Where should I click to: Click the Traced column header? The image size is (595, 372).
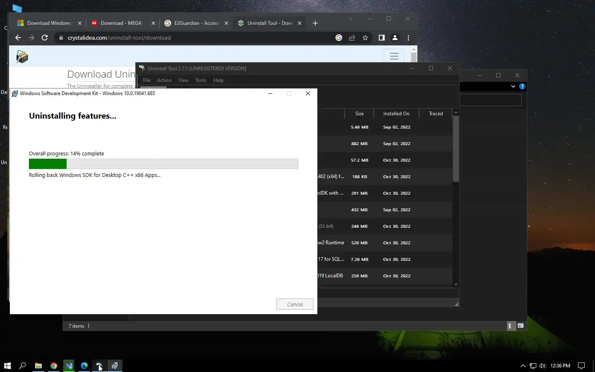pyautogui.click(x=436, y=114)
